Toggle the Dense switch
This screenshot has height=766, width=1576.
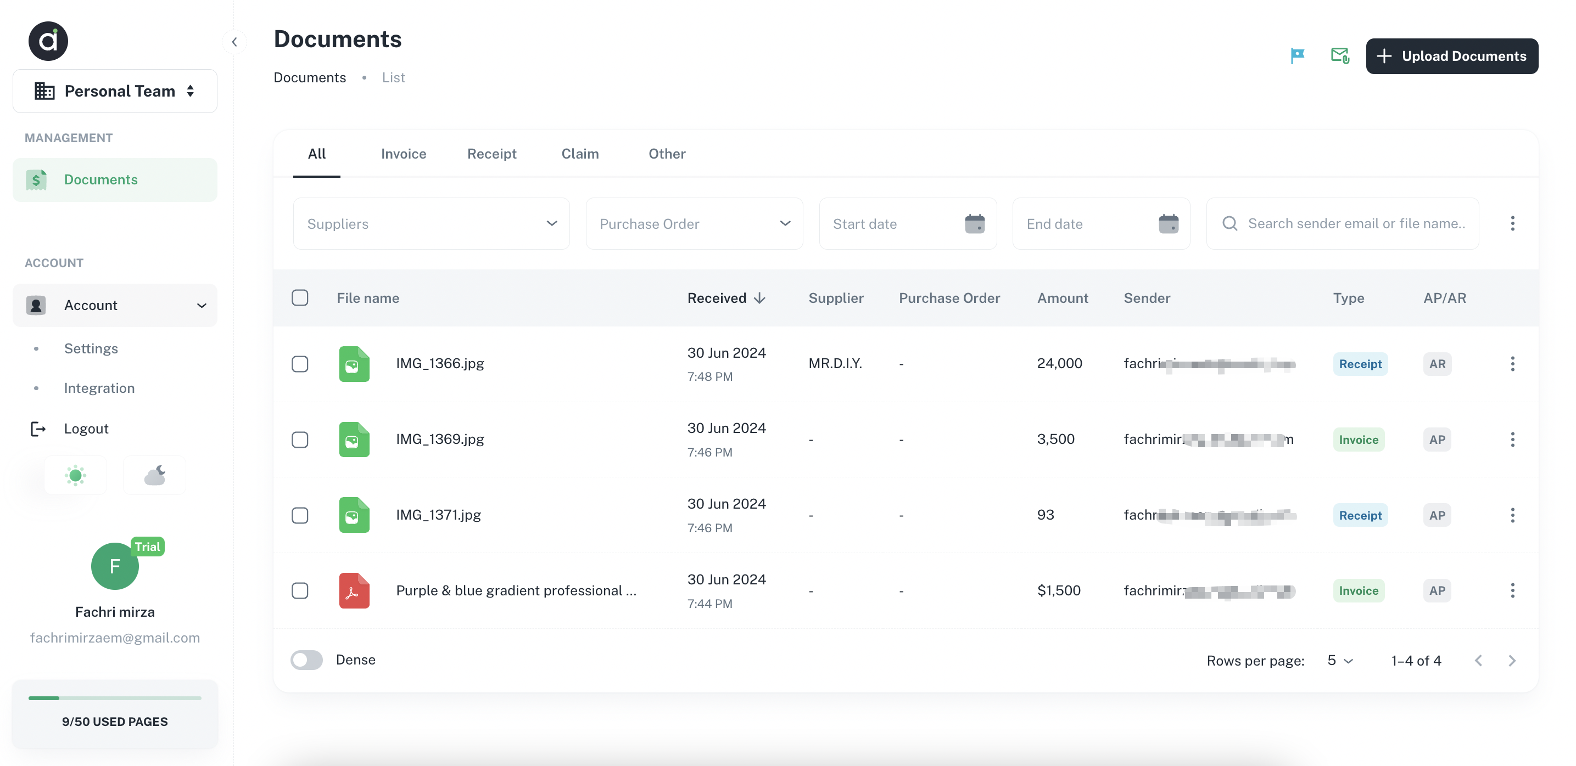pyautogui.click(x=306, y=660)
